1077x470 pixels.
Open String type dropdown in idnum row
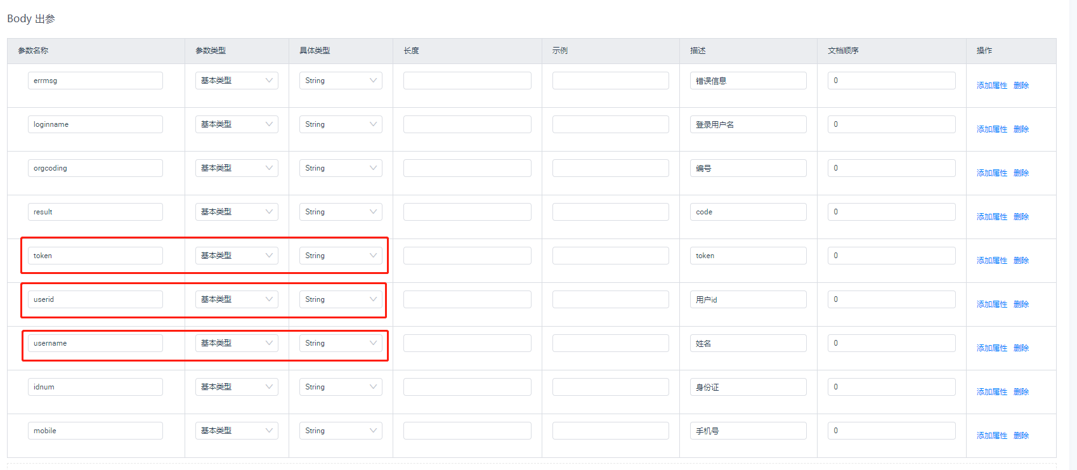pos(341,387)
